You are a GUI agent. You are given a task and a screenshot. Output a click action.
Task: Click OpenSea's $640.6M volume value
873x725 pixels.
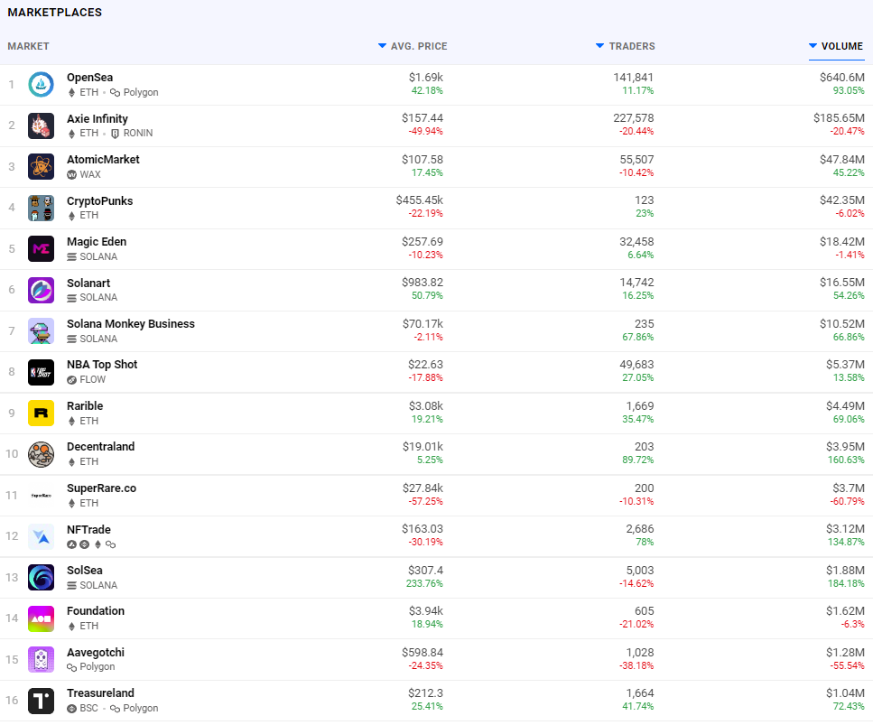click(841, 78)
